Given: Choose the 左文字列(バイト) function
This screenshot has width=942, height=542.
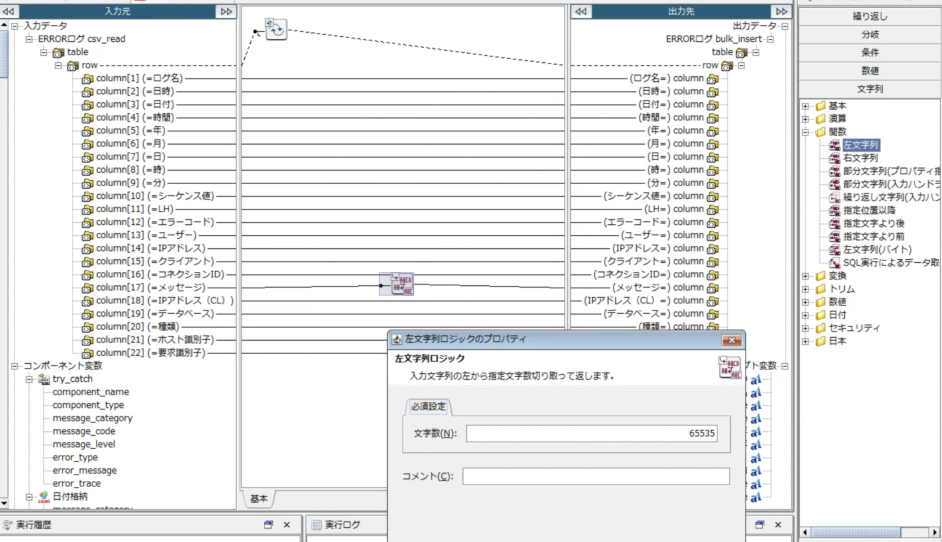Looking at the screenshot, I should coord(877,249).
